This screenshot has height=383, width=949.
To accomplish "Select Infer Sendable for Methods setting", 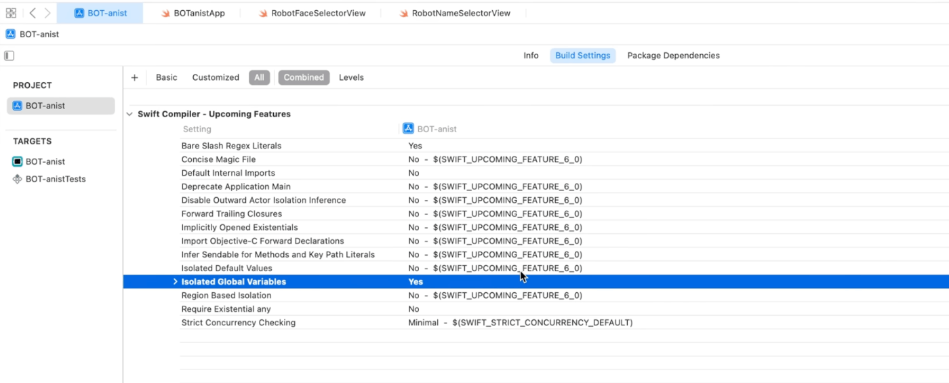I will click(278, 254).
